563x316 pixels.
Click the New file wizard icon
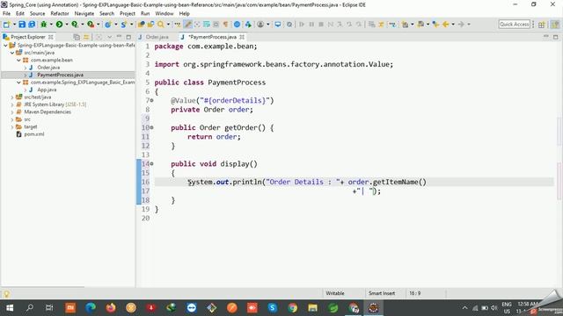6,25
